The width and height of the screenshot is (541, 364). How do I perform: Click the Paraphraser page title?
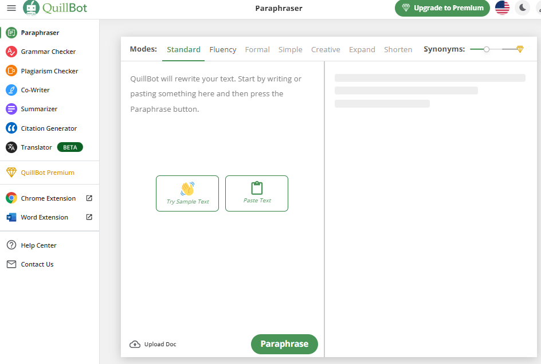pyautogui.click(x=279, y=8)
